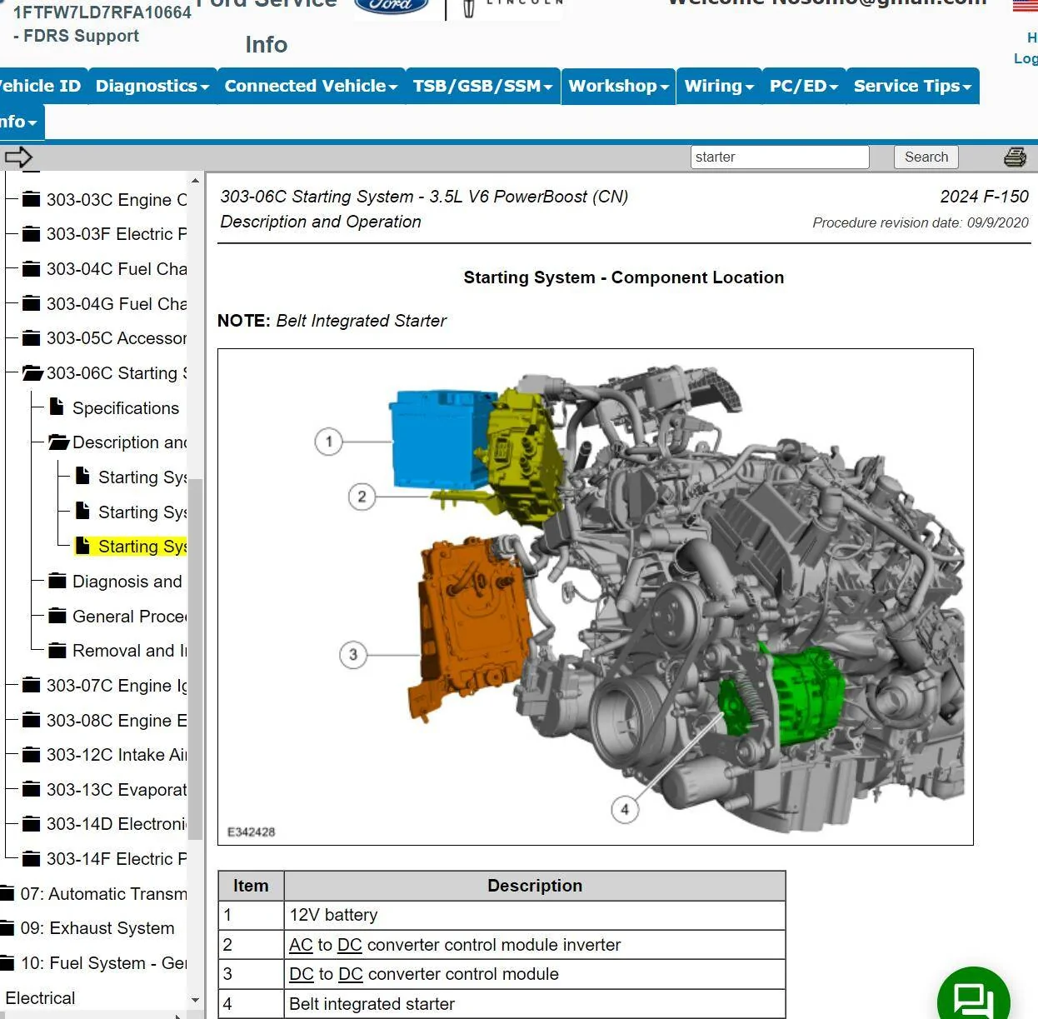The image size is (1038, 1019).
Task: Open 303-08C Engine Emission folder icon
Action: 31,720
